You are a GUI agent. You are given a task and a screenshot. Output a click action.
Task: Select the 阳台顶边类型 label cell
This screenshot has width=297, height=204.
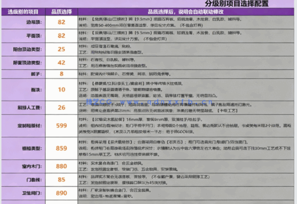[23, 49]
